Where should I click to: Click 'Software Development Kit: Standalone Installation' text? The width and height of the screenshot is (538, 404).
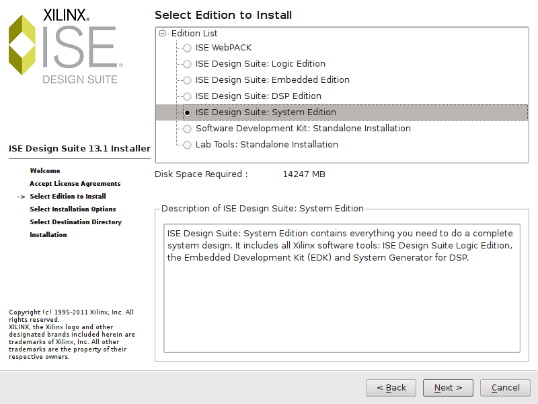tap(303, 129)
